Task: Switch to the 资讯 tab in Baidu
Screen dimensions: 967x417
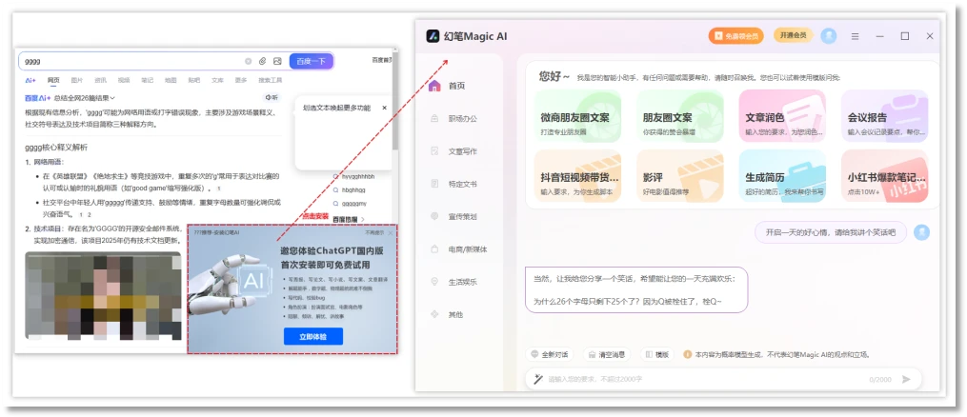Action: pyautogui.click(x=101, y=80)
